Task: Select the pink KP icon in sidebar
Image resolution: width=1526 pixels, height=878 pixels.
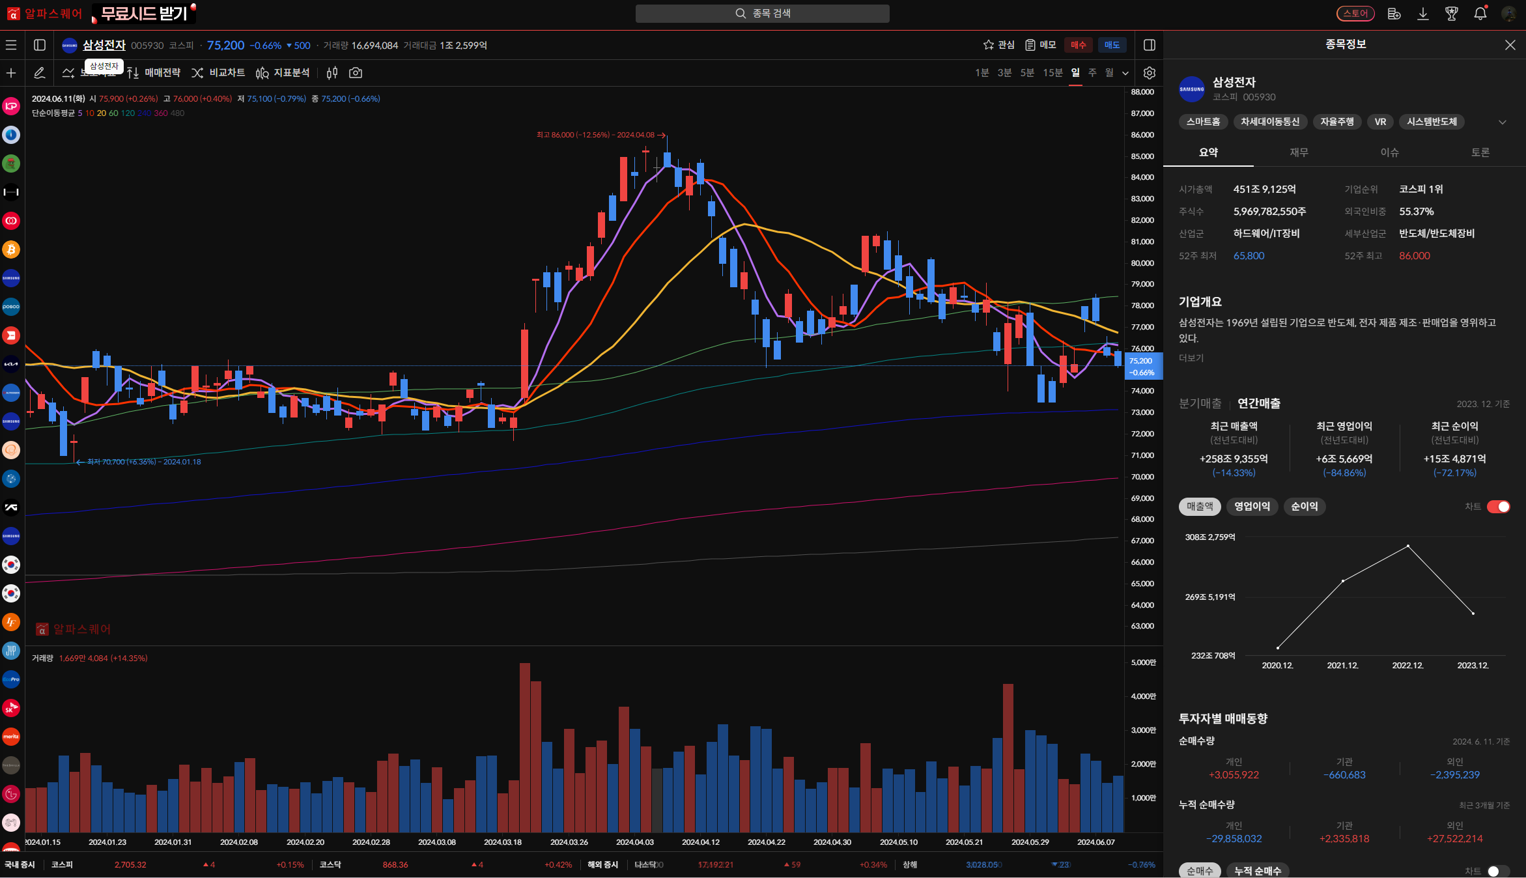Action: 11,106
